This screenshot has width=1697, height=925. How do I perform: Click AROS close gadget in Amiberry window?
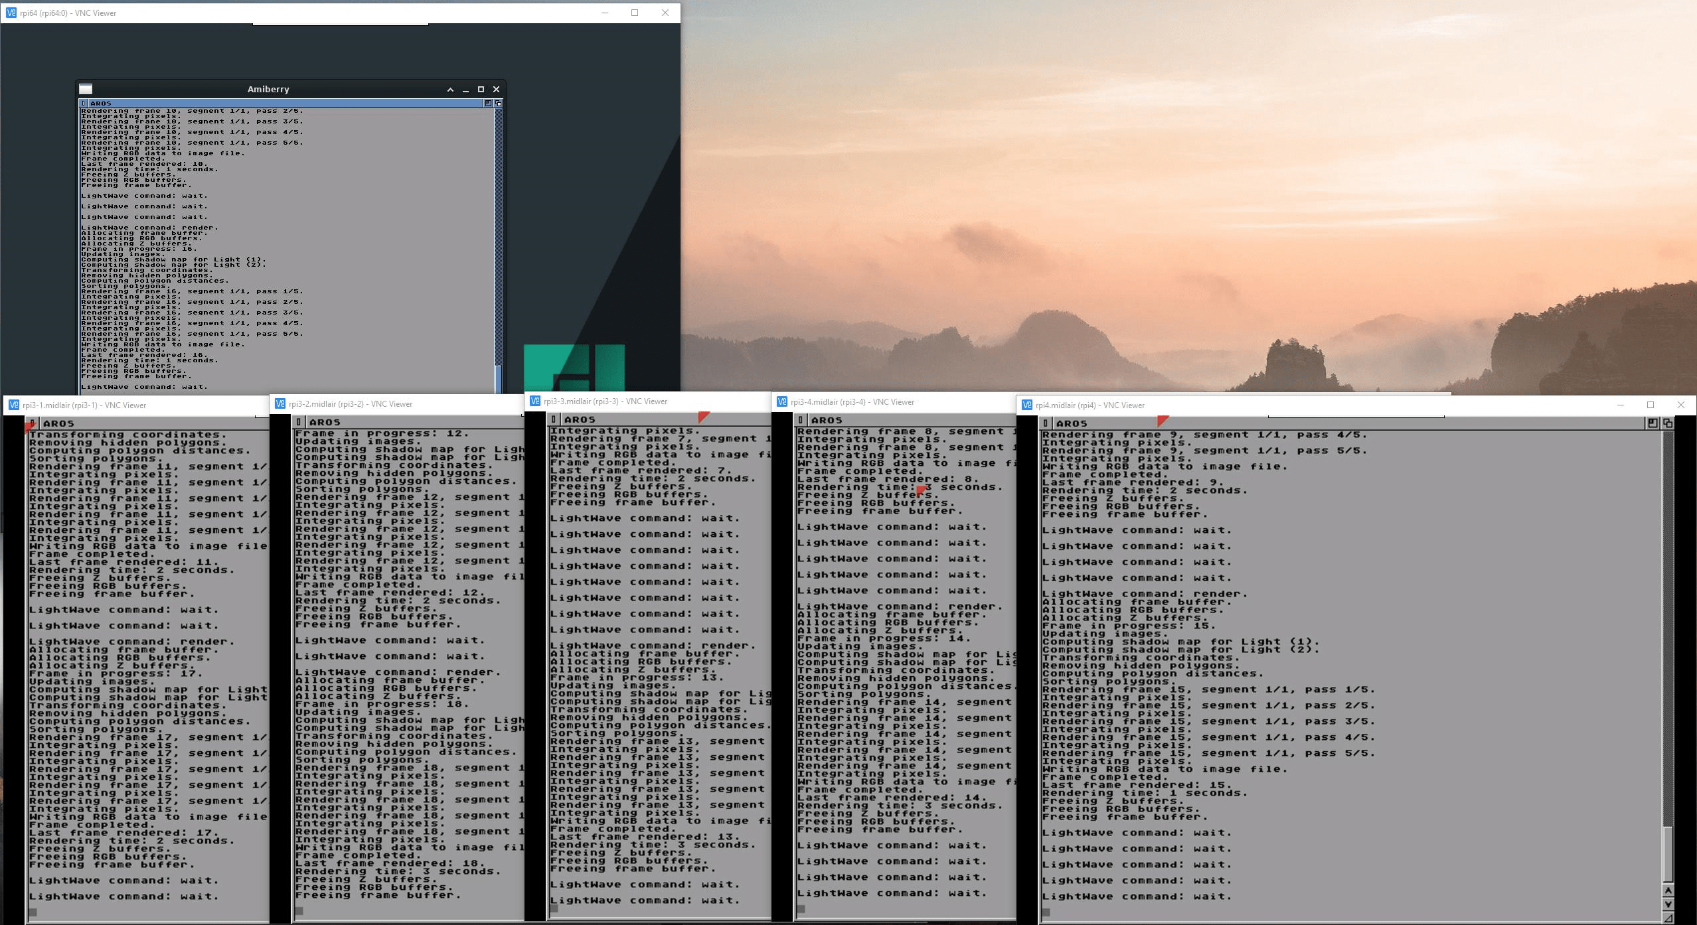(x=83, y=104)
